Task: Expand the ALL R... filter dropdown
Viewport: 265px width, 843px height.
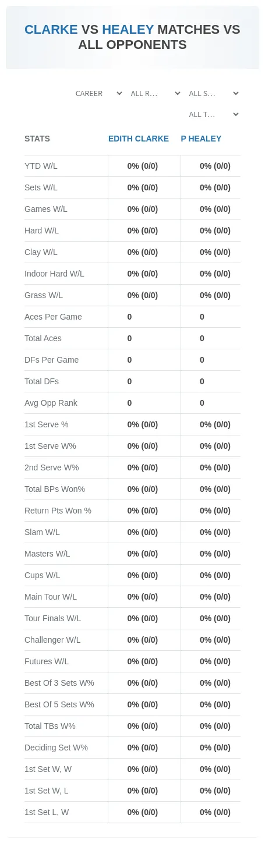Action: coord(156,94)
